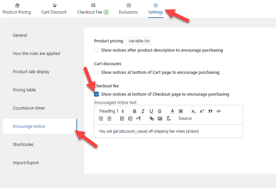Select Encourage notice in the sidebar
The height and width of the screenshot is (188, 276).
[x=39, y=126]
